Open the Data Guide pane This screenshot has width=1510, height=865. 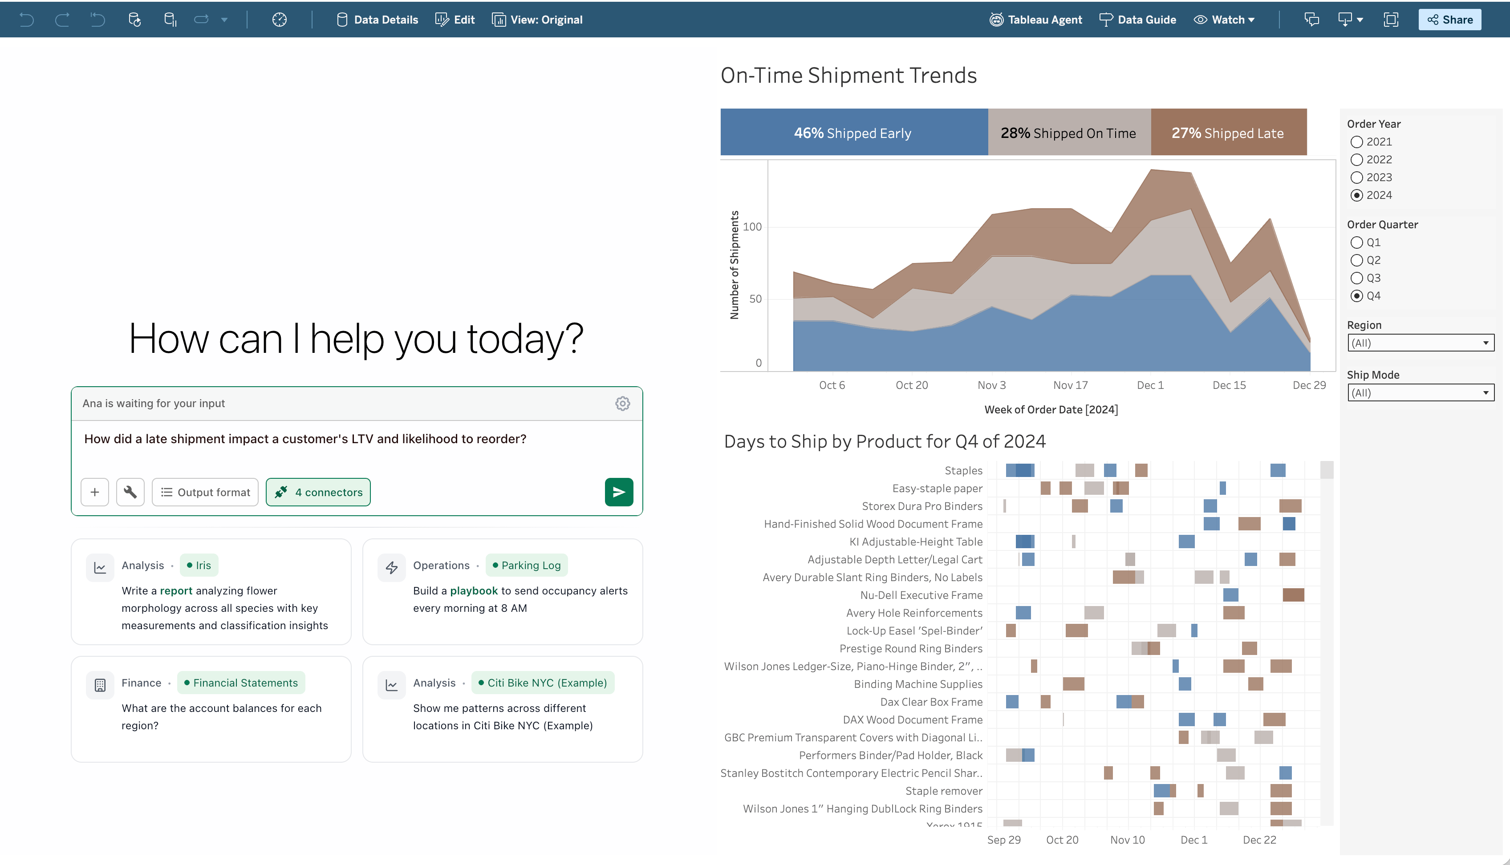click(1137, 20)
